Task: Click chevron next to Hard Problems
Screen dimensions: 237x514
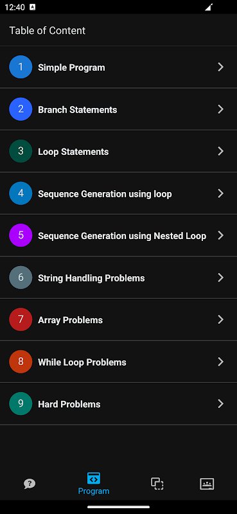Action: coord(220,403)
